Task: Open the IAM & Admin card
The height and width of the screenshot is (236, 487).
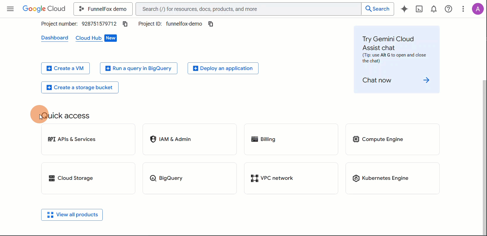Action: tap(190, 139)
